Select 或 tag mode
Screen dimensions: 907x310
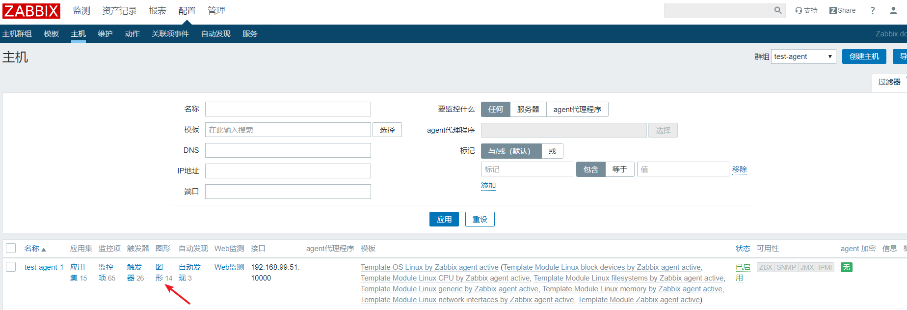click(x=552, y=151)
